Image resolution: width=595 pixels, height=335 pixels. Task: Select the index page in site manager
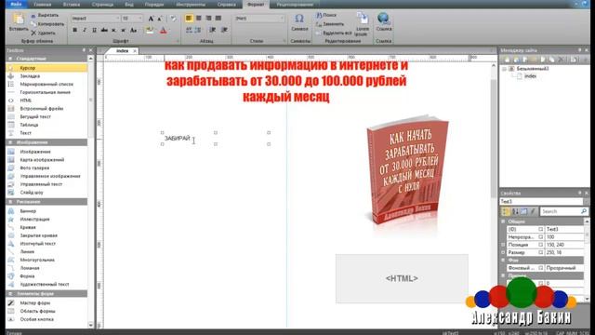tap(530, 76)
